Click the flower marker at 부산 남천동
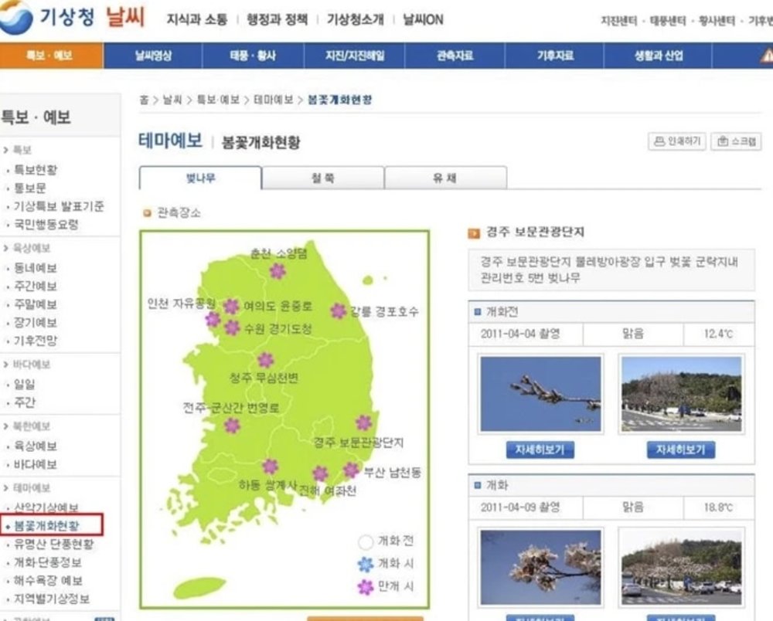Image resolution: width=773 pixels, height=621 pixels. click(x=352, y=470)
